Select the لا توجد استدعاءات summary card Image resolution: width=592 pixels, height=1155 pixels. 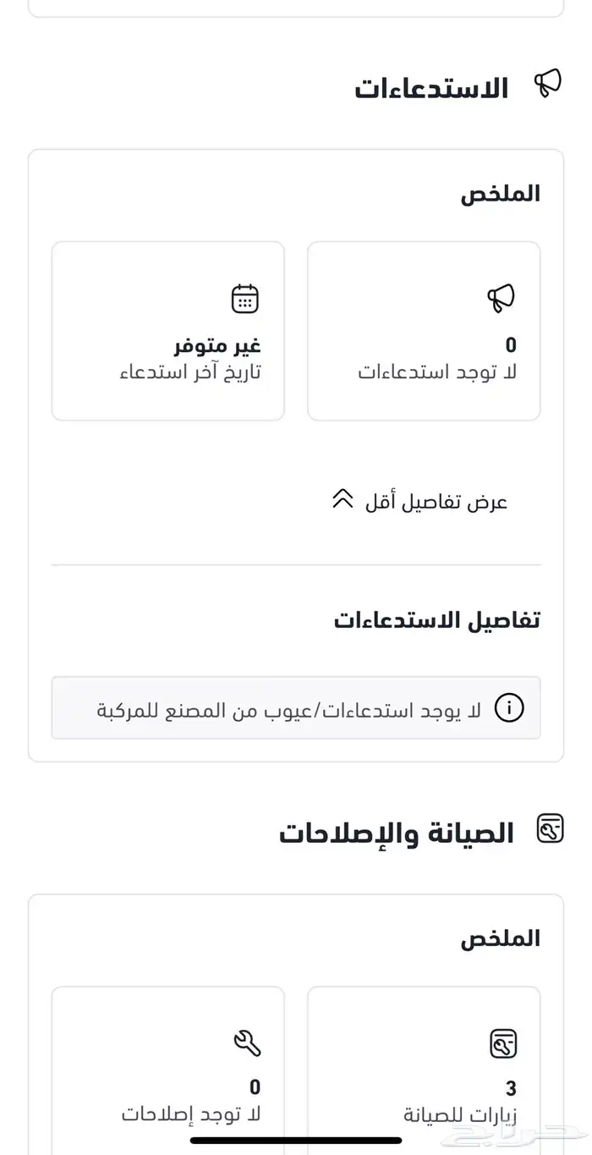click(424, 331)
